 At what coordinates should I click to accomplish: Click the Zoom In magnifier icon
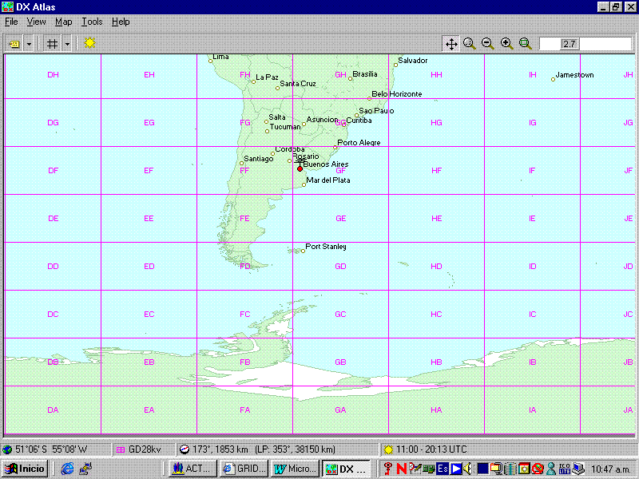pos(507,44)
